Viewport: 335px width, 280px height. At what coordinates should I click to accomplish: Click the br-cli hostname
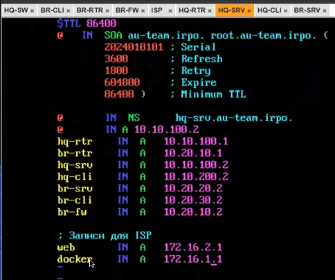coord(75,200)
